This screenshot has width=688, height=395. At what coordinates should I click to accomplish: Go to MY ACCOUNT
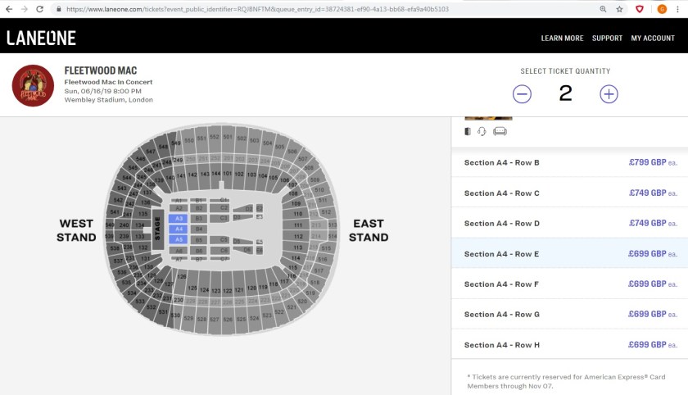pyautogui.click(x=653, y=38)
